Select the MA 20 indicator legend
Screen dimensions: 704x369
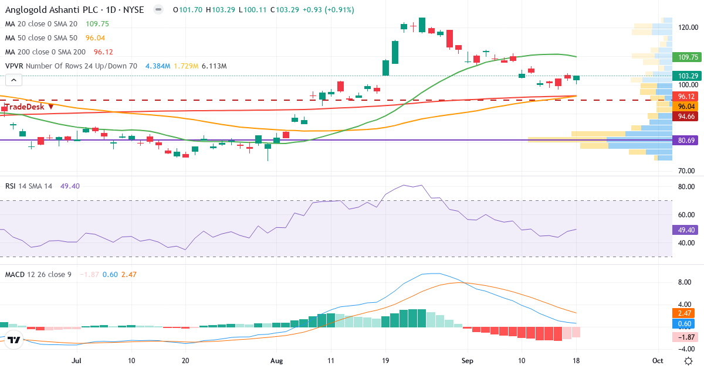point(41,24)
